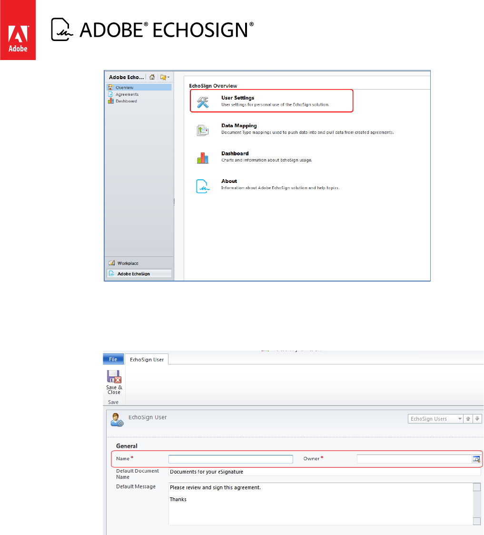
Task: Select the EchoSign User ribbon tab
Action: 147,360
